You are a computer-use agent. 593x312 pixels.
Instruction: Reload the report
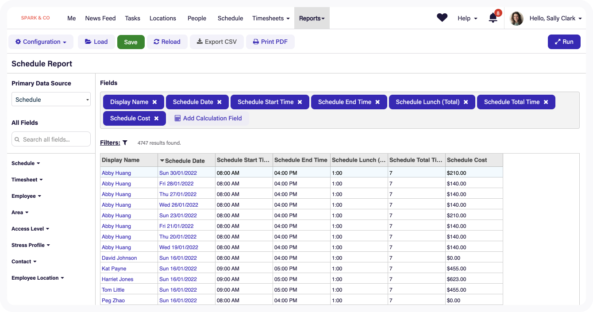(167, 42)
